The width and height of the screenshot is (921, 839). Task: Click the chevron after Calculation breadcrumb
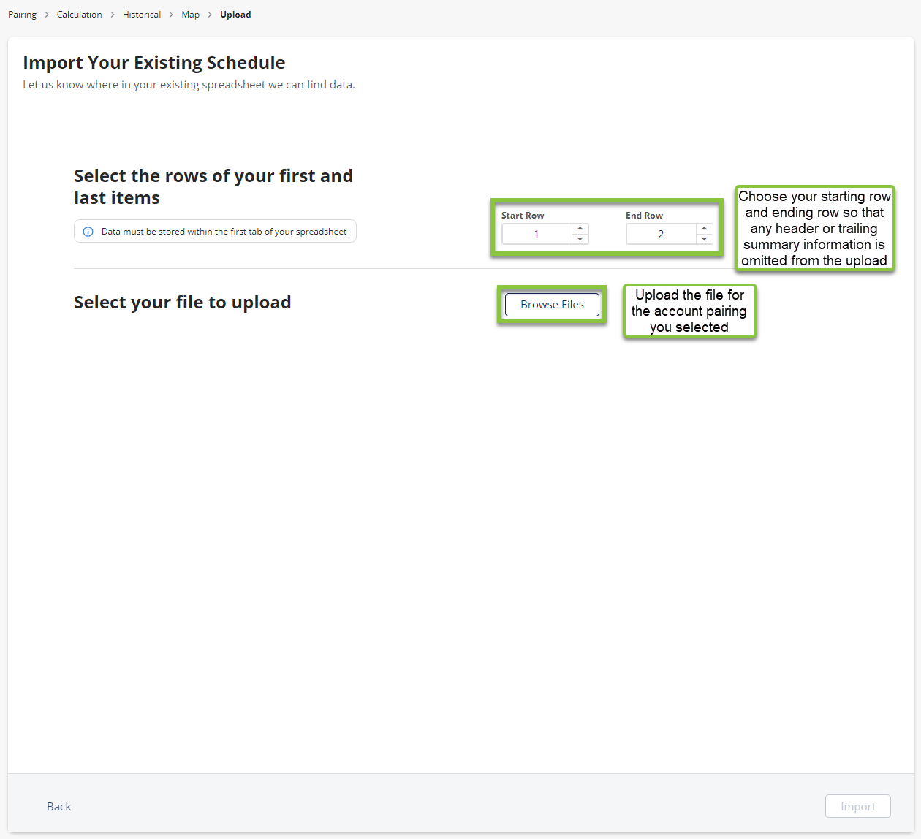pos(113,15)
